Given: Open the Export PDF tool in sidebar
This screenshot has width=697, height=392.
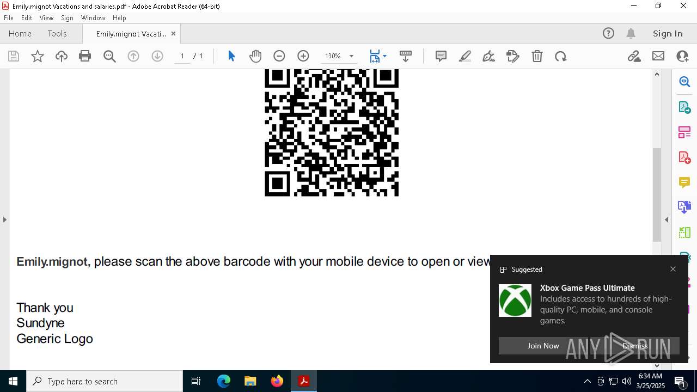Looking at the screenshot, I should (684, 107).
